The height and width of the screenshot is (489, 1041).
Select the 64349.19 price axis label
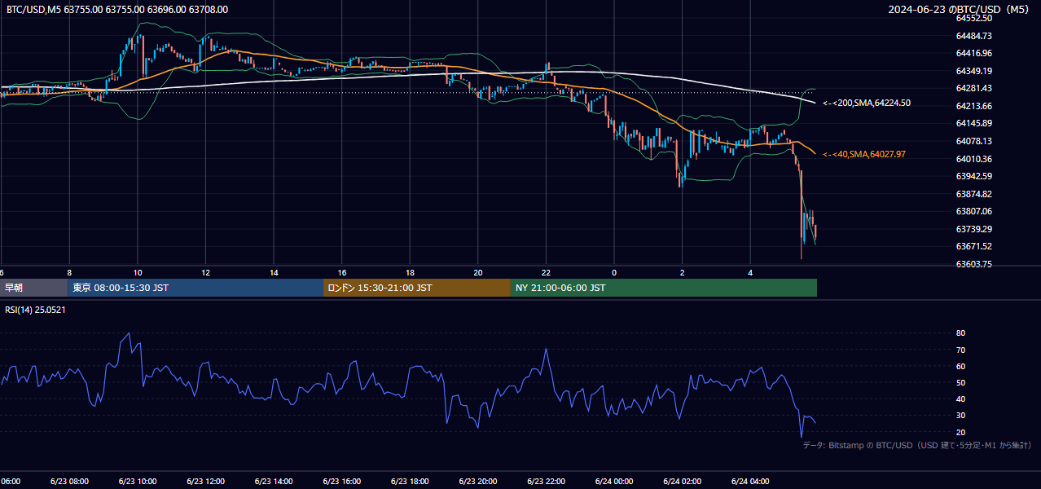pos(973,71)
